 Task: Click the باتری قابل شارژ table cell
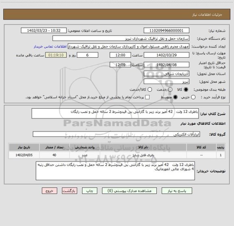[x=143, y=155]
